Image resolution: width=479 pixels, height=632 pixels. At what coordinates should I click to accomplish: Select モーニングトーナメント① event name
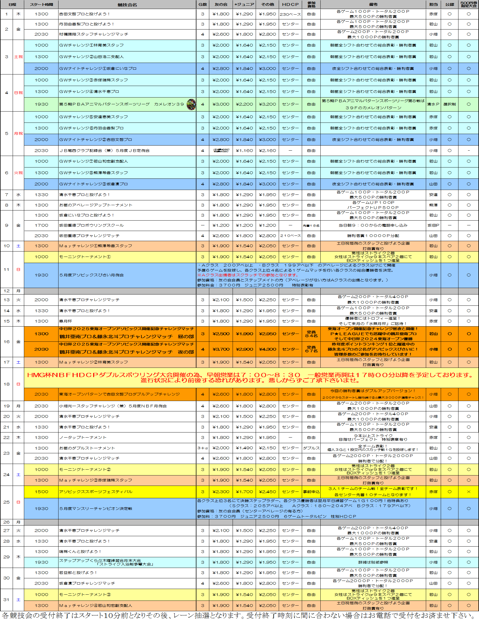pyautogui.click(x=85, y=257)
